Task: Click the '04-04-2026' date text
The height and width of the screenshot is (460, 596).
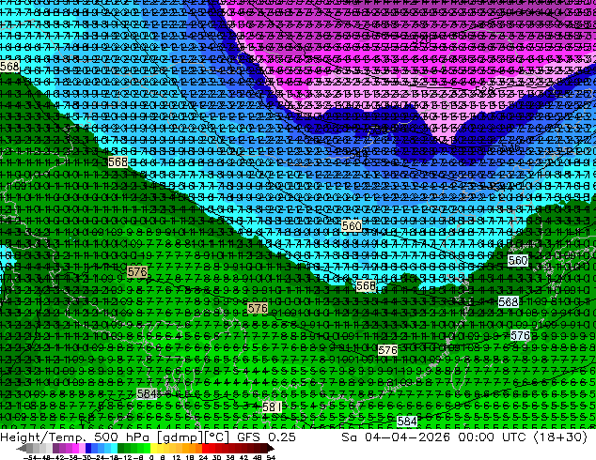Action: pos(407,437)
